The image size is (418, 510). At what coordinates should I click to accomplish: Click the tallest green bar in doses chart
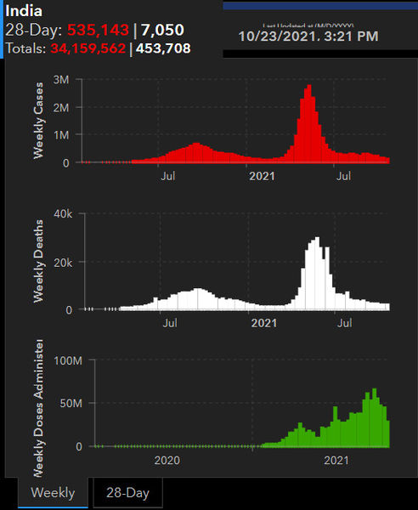click(375, 417)
